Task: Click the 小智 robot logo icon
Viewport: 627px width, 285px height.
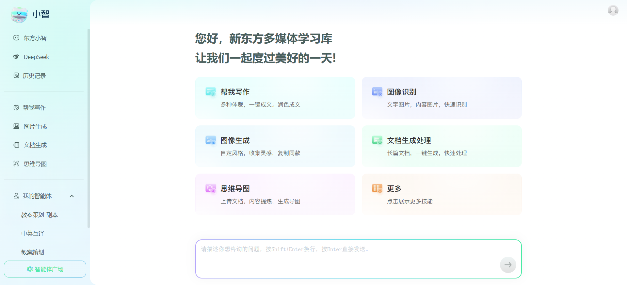Action: [19, 15]
